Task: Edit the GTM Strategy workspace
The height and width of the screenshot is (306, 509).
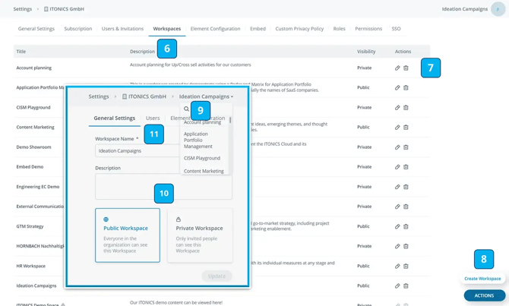Action: pos(397,226)
